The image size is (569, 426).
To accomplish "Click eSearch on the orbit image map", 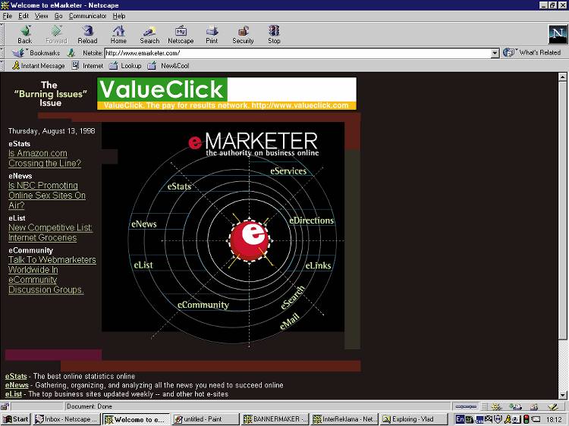I will click(x=293, y=297).
